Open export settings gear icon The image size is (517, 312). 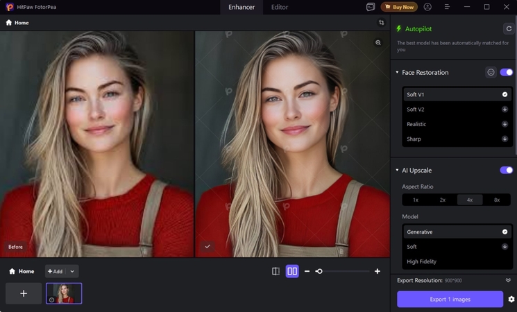point(511,299)
